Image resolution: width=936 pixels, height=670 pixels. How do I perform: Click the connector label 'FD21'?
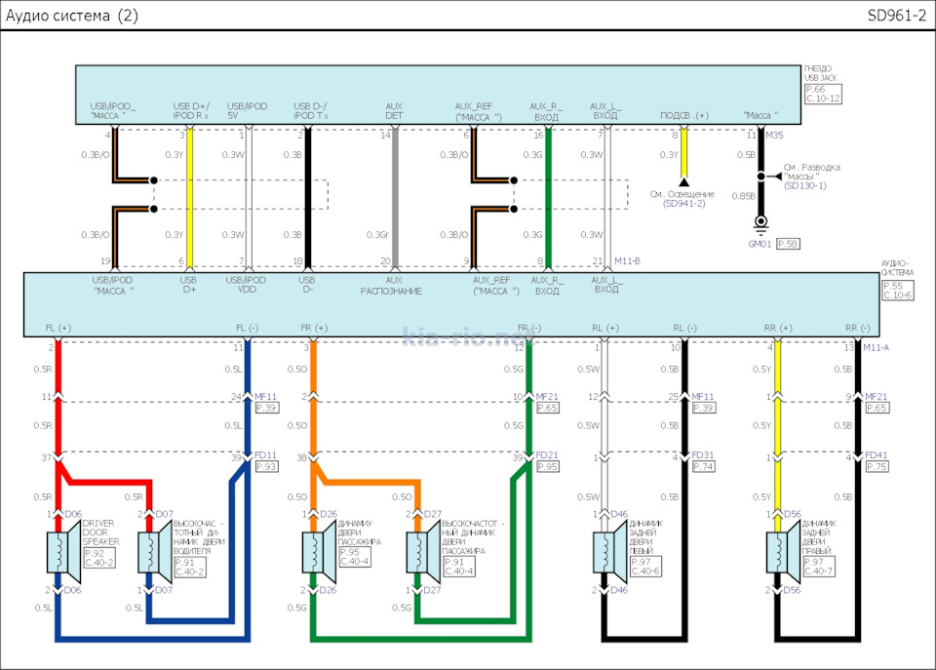(547, 455)
